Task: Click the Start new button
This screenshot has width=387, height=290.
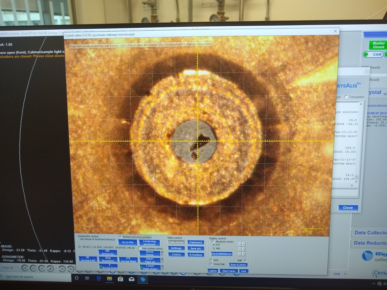Action: (229, 271)
